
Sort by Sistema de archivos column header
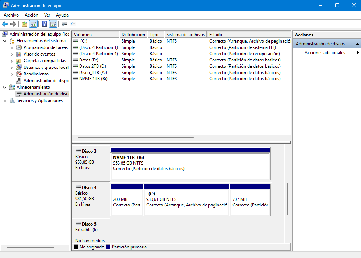tap(185, 35)
